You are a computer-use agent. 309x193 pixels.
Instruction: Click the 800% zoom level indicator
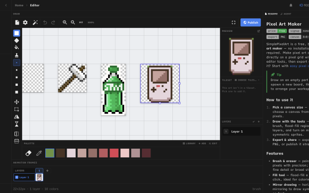[x=91, y=23]
